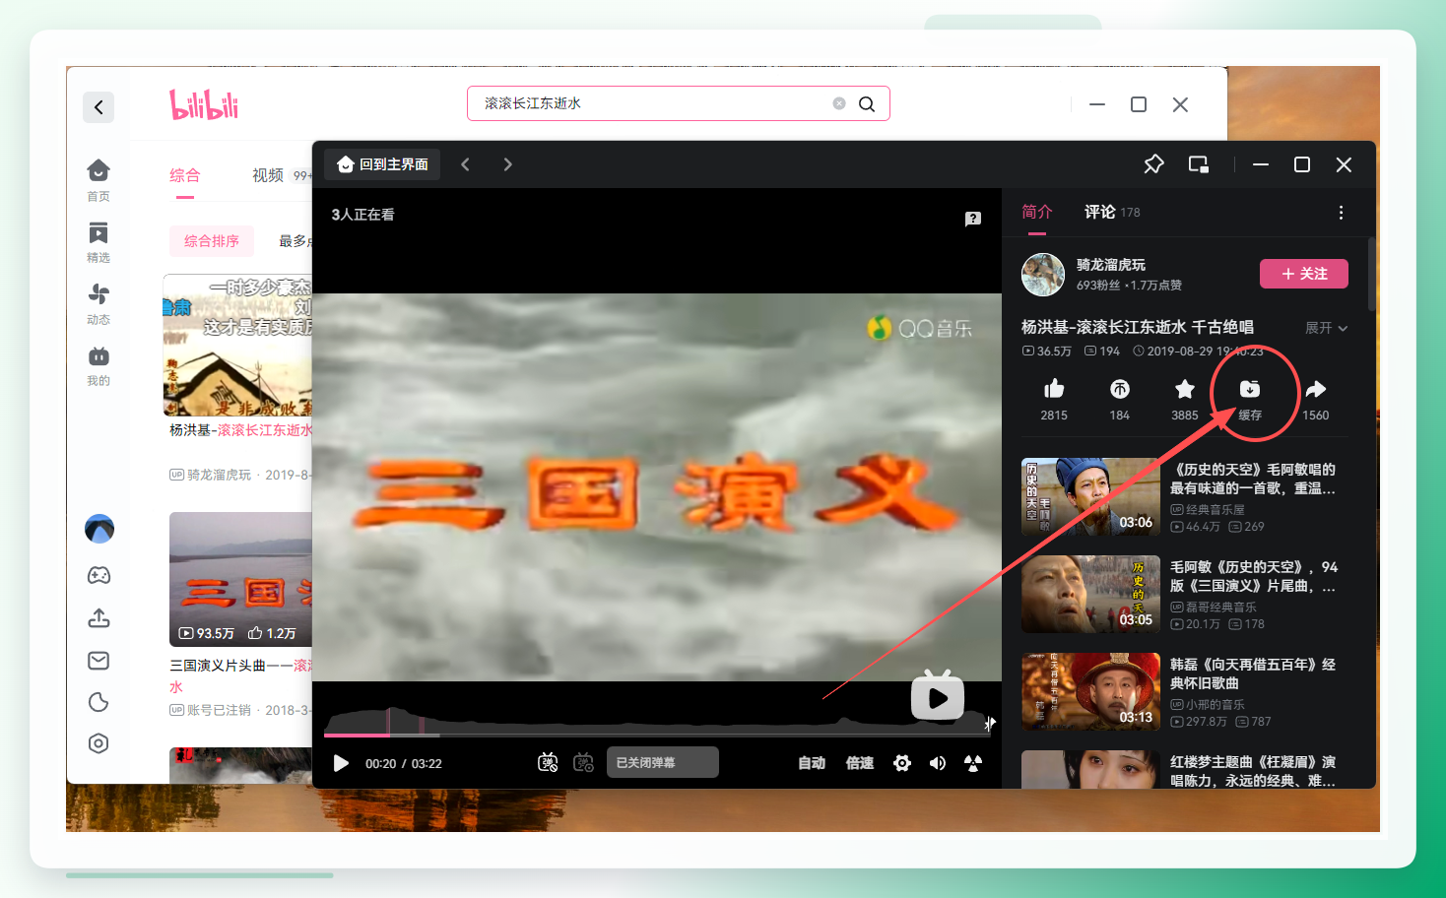Open the 自动 video quality menu

pyautogui.click(x=812, y=763)
